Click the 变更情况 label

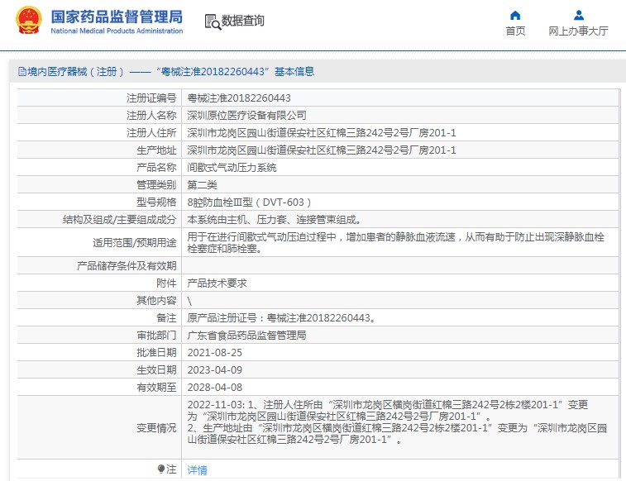(x=156, y=428)
